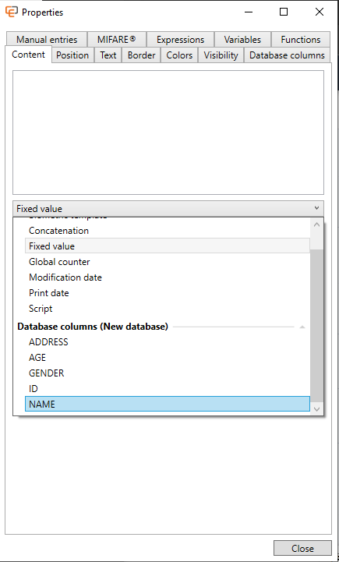Image resolution: width=339 pixels, height=562 pixels.
Task: Click the dropdown list scrollbar thumb
Action: [316, 325]
